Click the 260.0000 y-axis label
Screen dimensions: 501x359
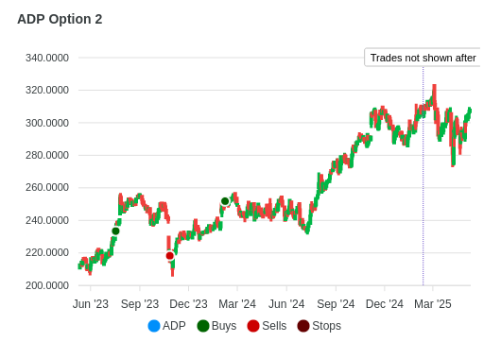[x=47, y=187]
